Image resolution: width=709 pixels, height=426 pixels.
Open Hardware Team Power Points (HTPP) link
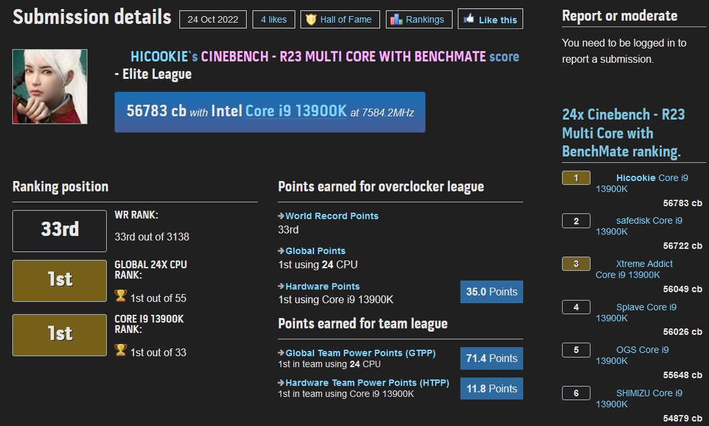(367, 383)
